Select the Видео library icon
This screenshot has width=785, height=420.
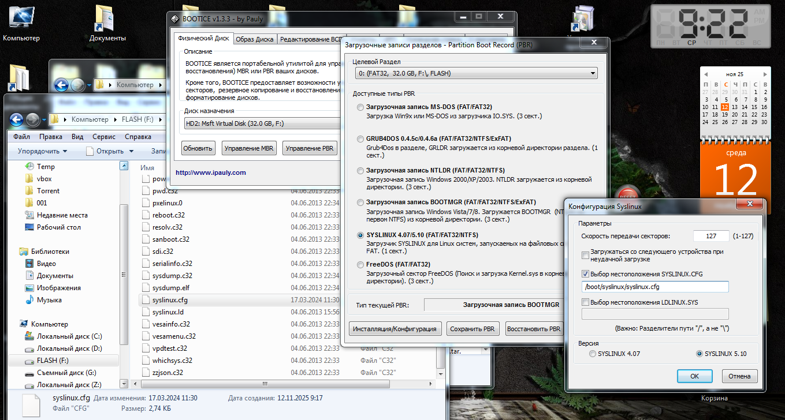point(29,264)
